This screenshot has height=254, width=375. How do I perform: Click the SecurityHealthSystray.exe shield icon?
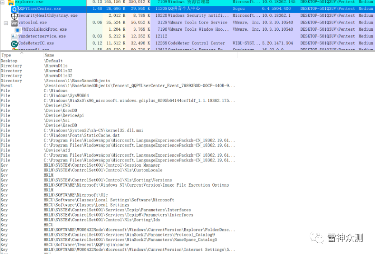point(14,16)
